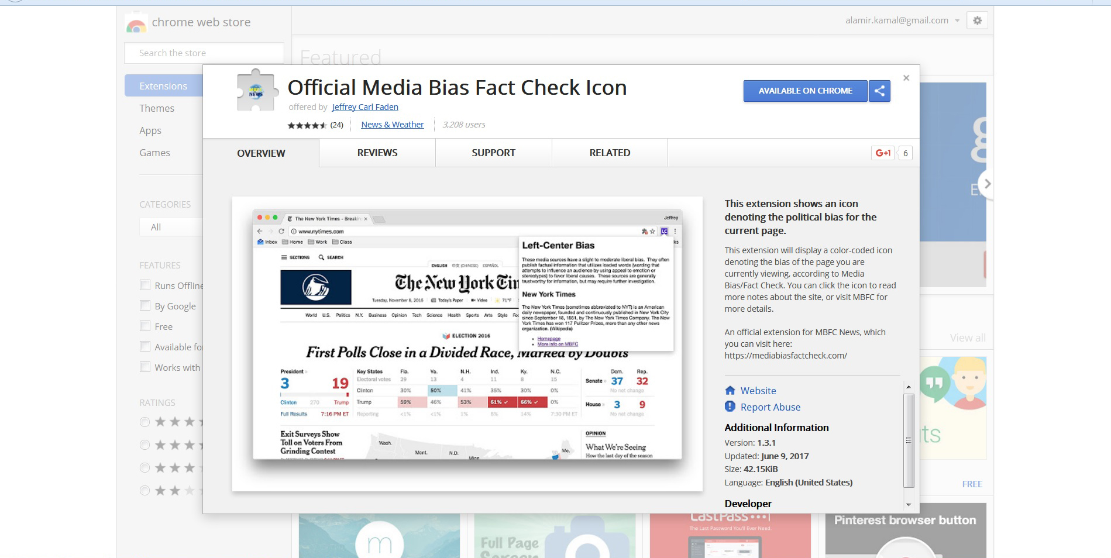Click the mediabiasfactcheck.com URL text

pyautogui.click(x=786, y=356)
